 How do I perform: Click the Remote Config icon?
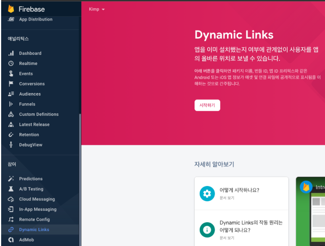[11, 219]
